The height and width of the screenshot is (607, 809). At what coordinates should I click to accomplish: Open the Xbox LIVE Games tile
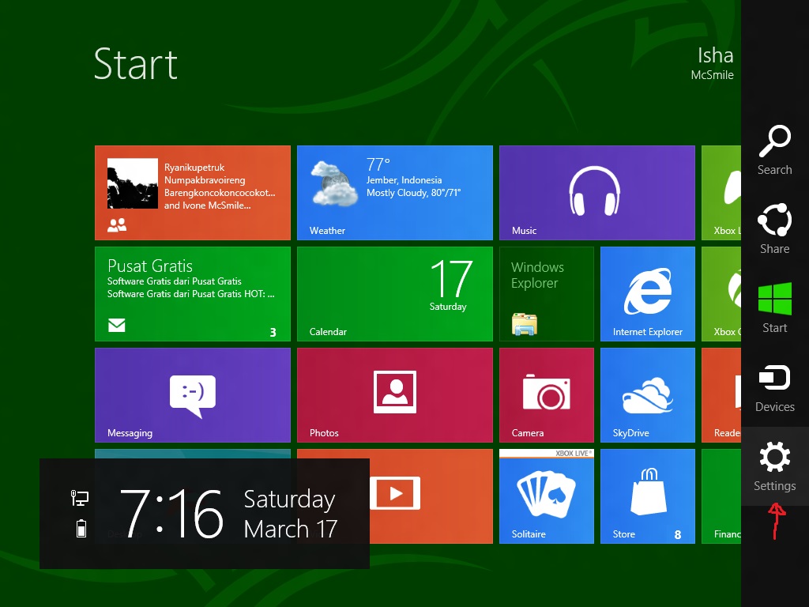[721, 193]
